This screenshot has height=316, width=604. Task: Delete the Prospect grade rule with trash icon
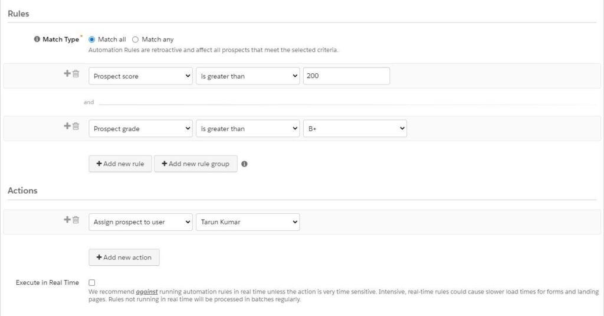(76, 126)
